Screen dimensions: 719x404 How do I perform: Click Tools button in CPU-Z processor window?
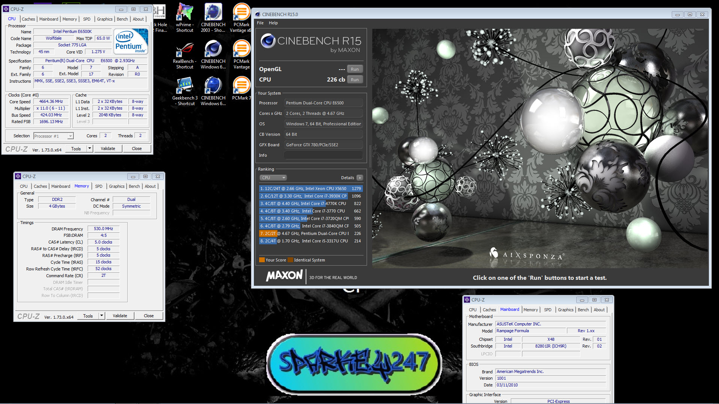(76, 149)
